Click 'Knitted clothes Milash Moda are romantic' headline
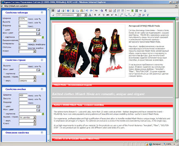 coord(98,94)
